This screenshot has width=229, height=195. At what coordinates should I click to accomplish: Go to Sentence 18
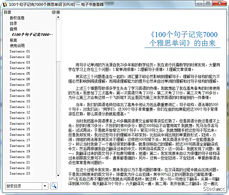coord(20,146)
